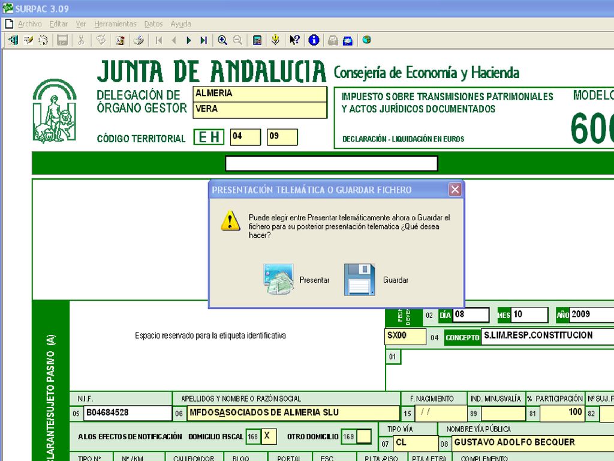This screenshot has height=461, width=614.
Task: Click the SURPAC title bar application icon
Action: [x=8, y=8]
